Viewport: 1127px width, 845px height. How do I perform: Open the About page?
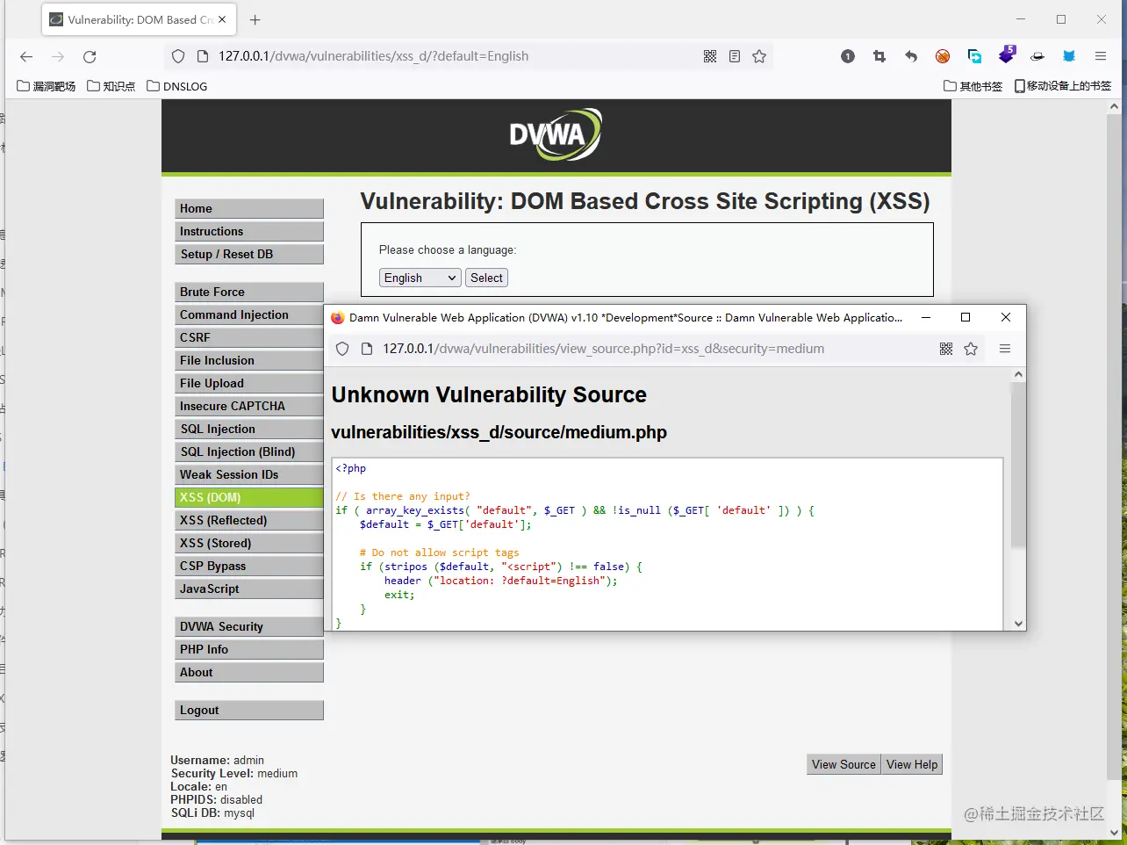[x=249, y=672]
